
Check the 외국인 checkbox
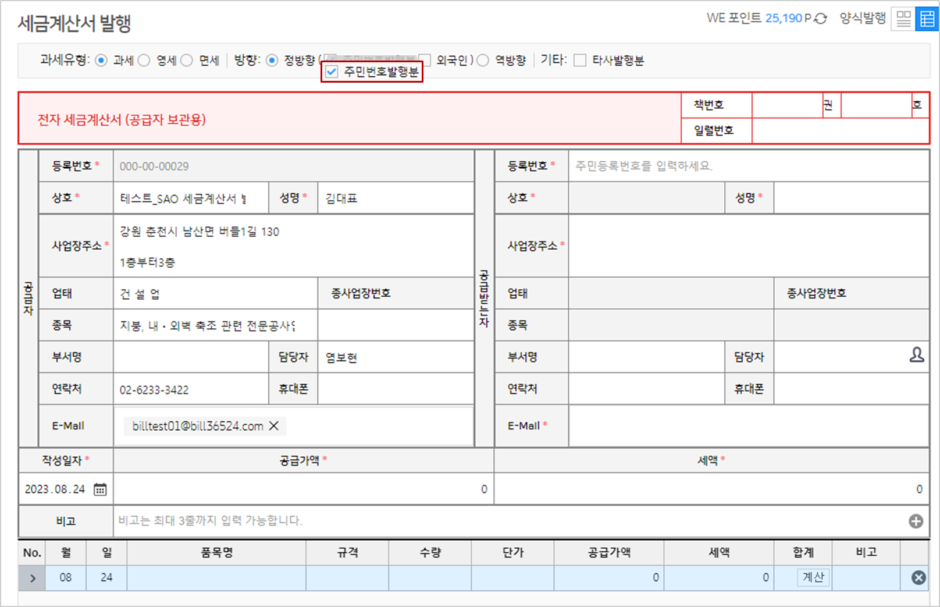425,61
